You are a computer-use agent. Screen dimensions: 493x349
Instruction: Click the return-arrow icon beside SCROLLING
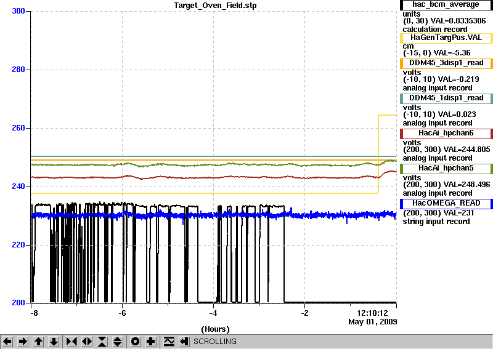(184, 342)
